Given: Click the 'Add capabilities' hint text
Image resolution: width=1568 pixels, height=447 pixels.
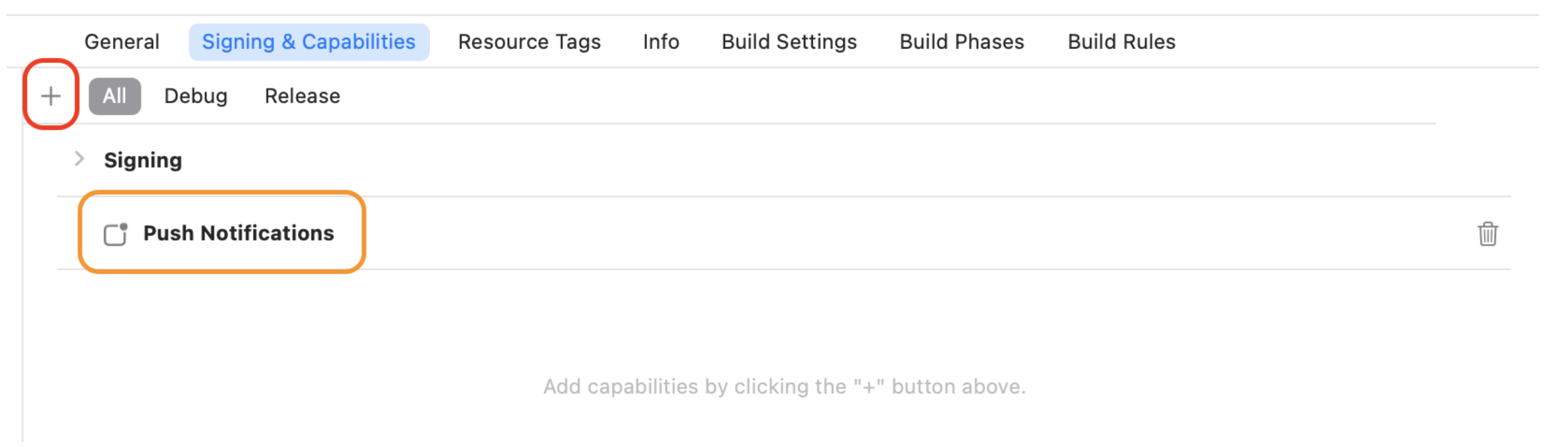Looking at the screenshot, I should point(784,387).
